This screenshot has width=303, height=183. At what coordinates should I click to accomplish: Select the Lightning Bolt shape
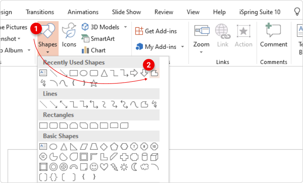114,167
